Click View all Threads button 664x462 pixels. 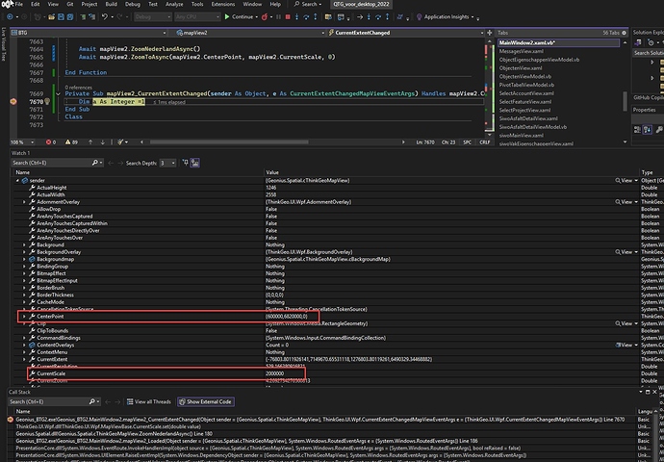[148, 401]
